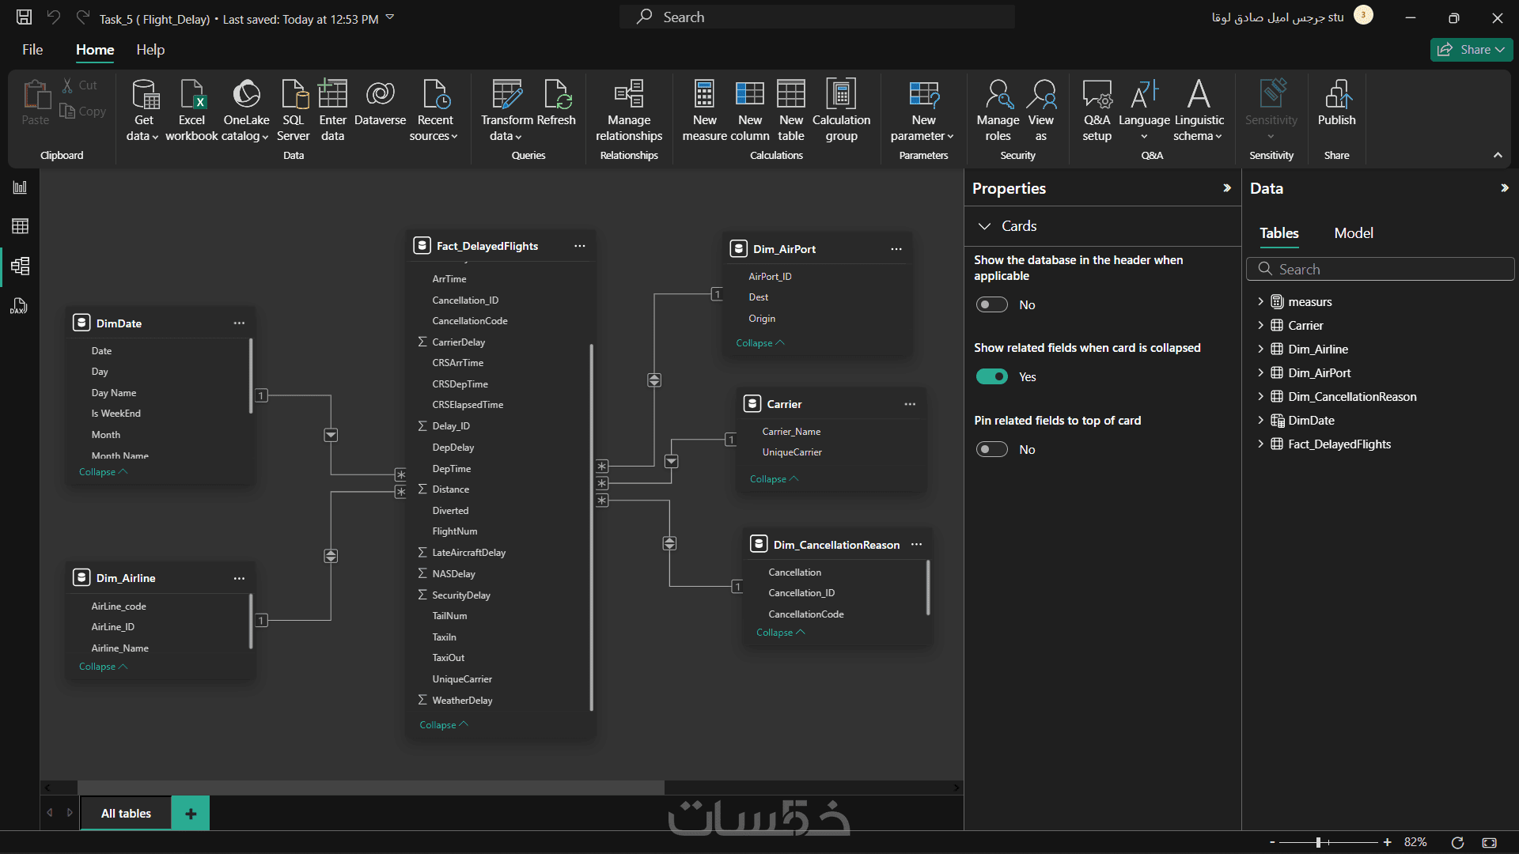Screen dimensions: 1519x854
Task: Enable pin related fields to top toggle
Action: tap(991, 450)
